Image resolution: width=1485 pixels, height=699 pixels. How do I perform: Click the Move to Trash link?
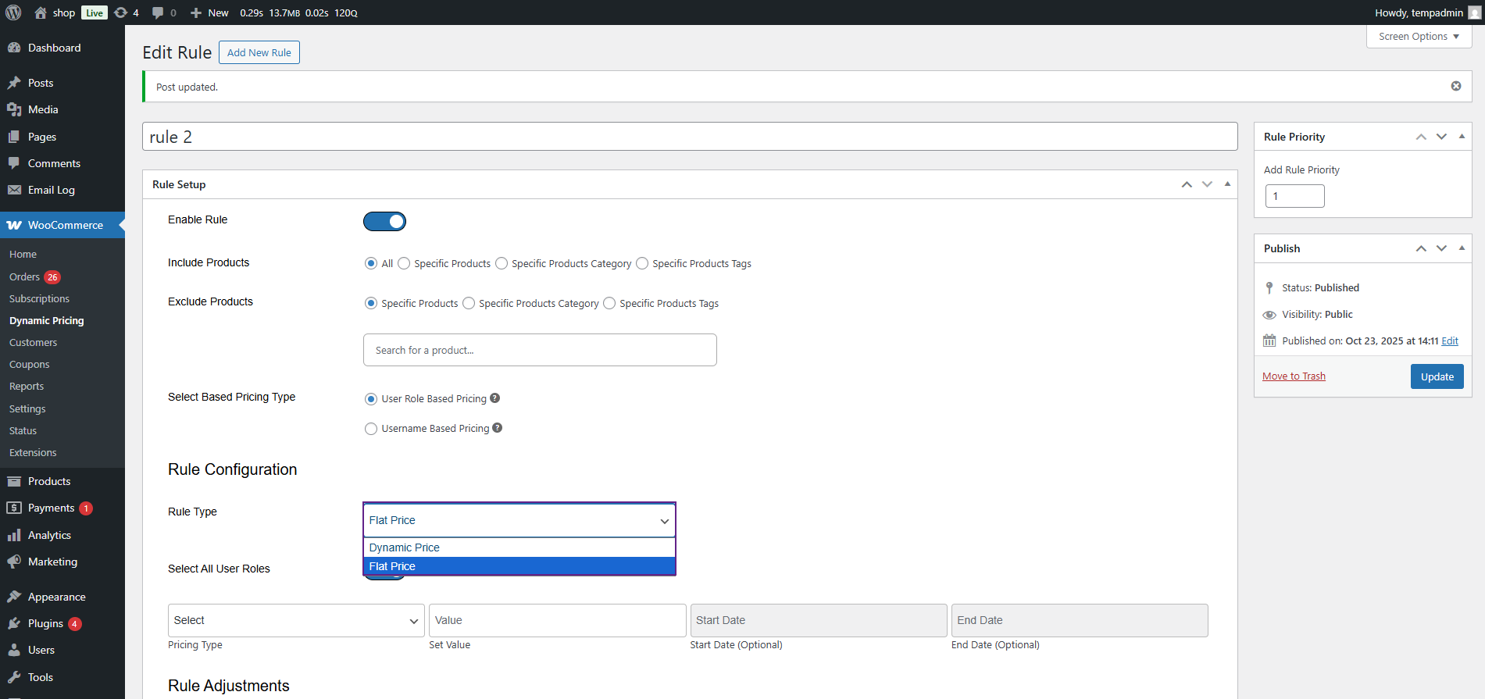pos(1294,376)
